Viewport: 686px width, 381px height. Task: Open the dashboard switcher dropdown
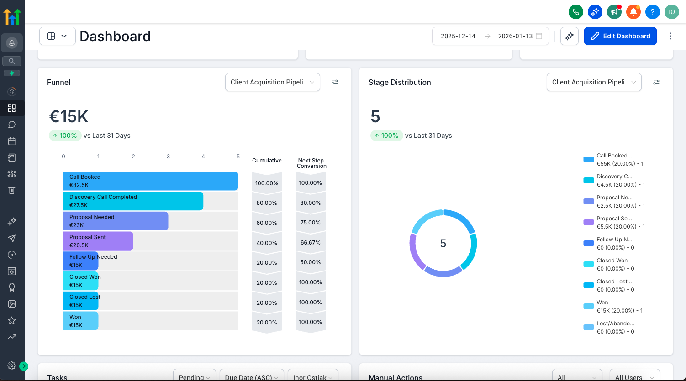(x=58, y=36)
